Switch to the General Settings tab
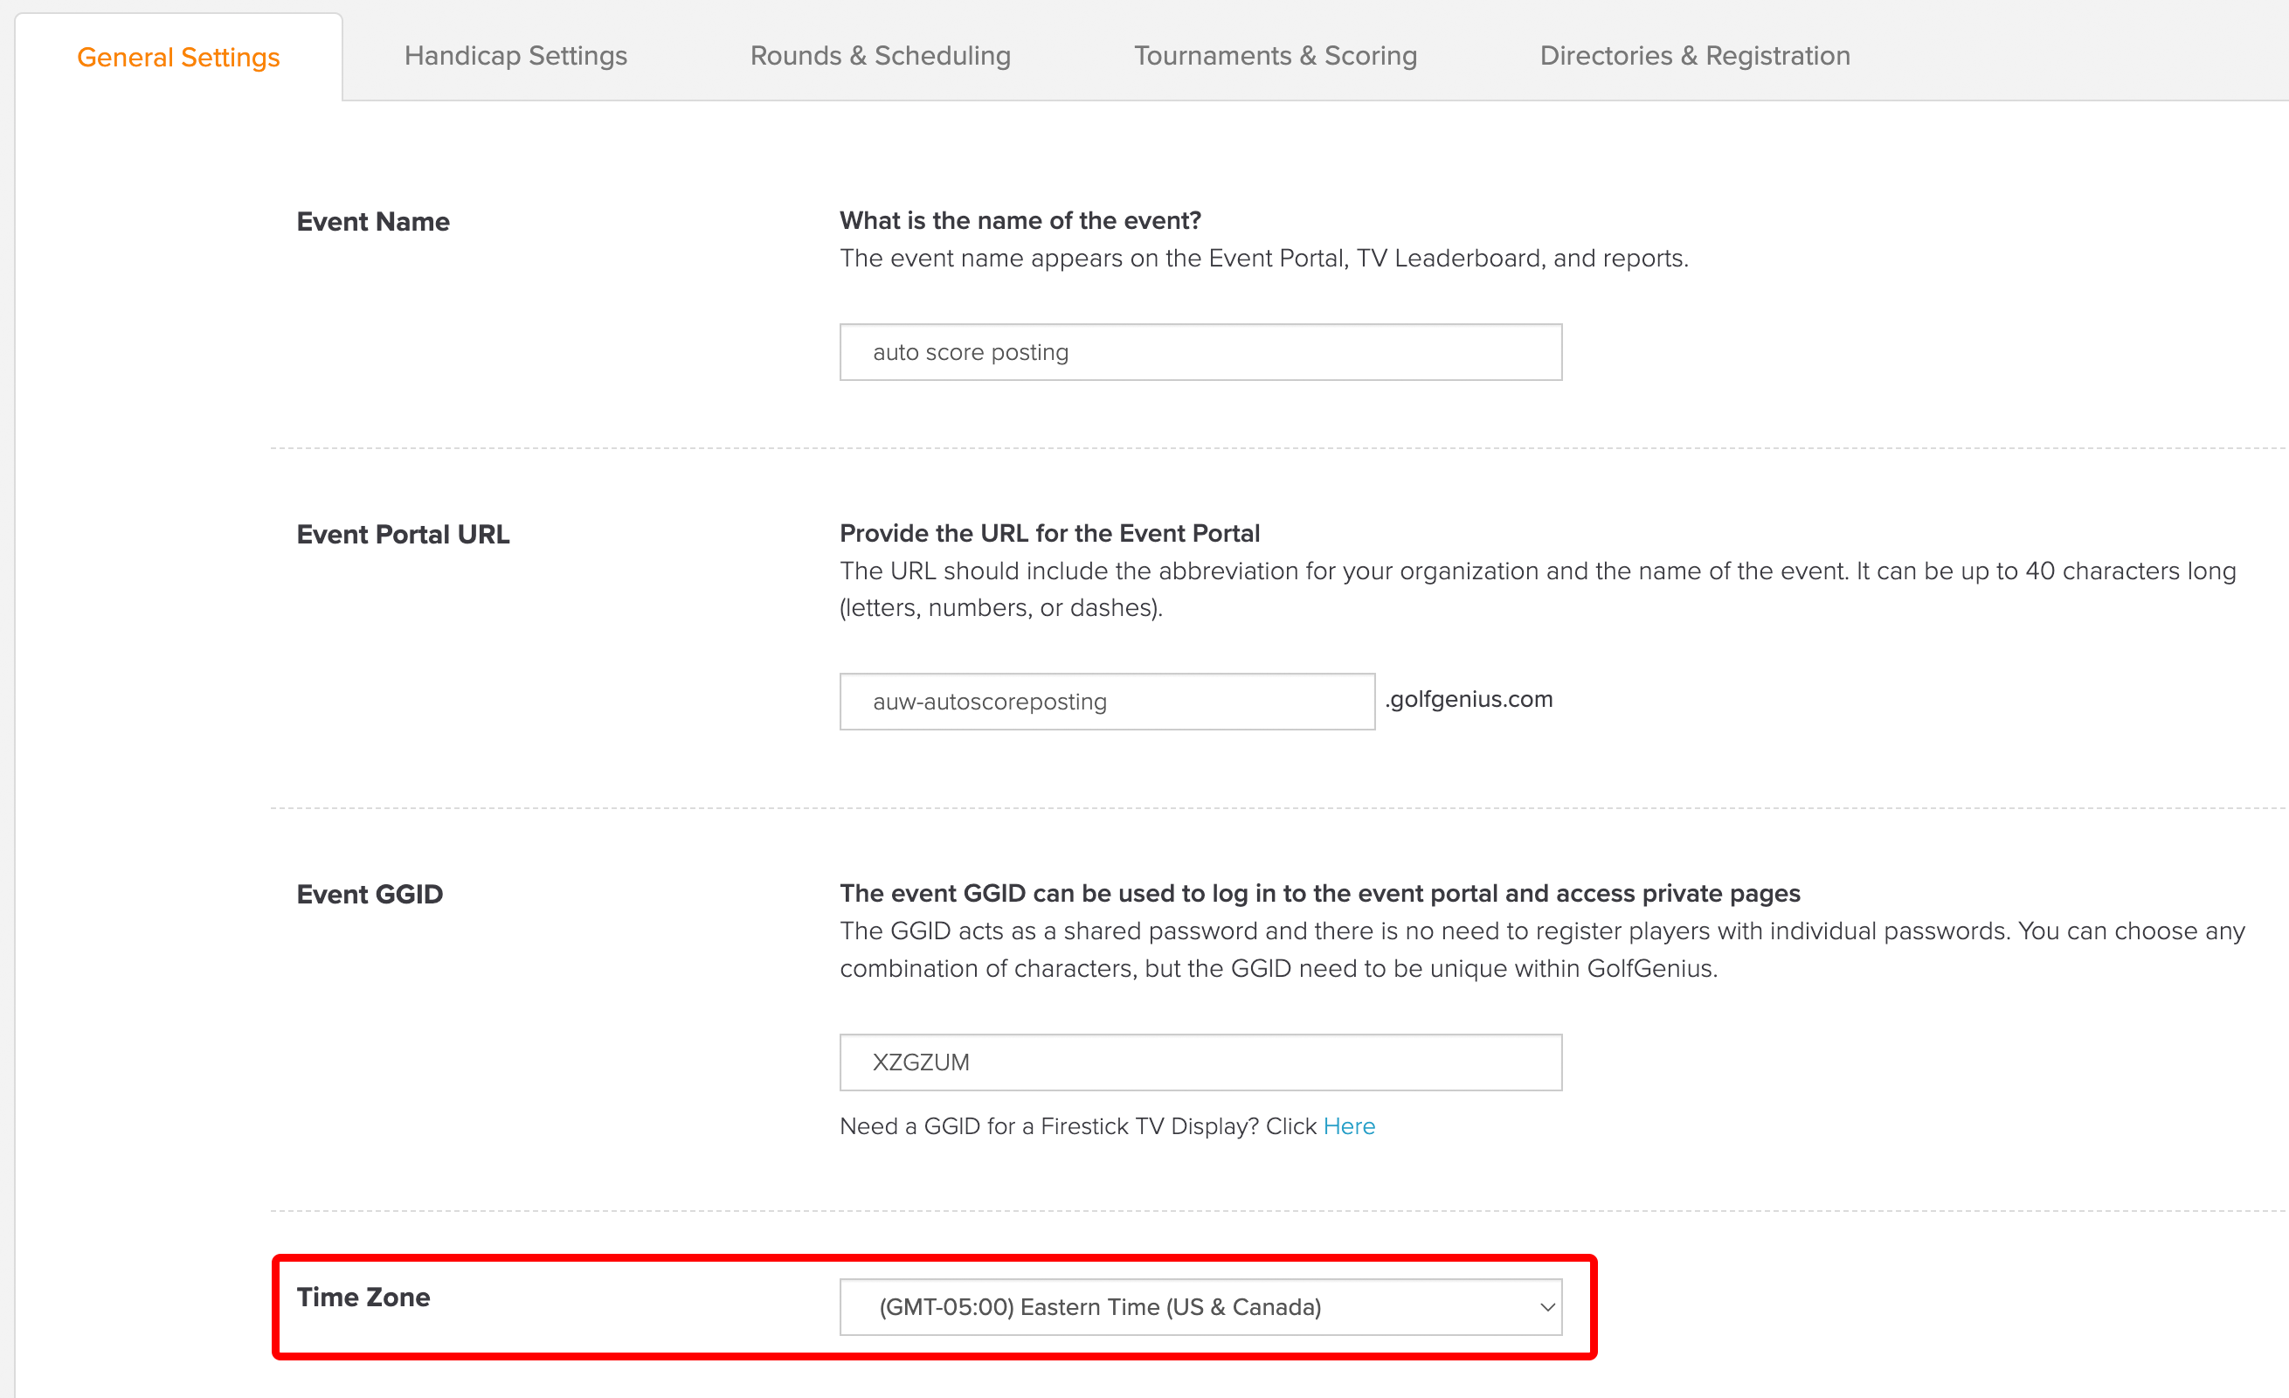Viewport: 2289px width, 1398px height. coord(178,57)
